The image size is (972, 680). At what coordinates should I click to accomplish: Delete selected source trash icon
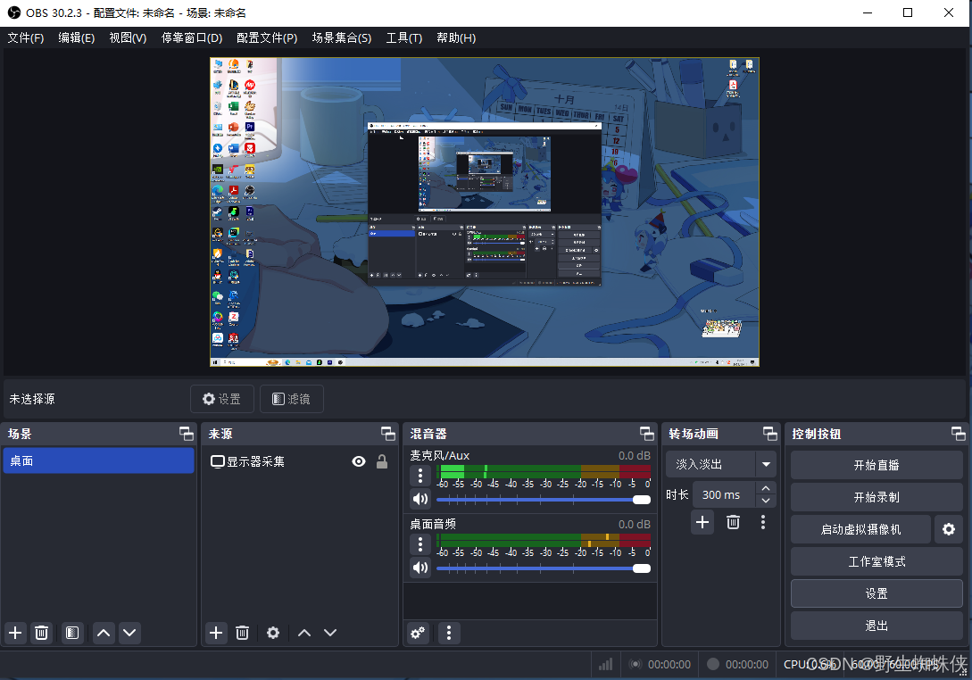[243, 633]
